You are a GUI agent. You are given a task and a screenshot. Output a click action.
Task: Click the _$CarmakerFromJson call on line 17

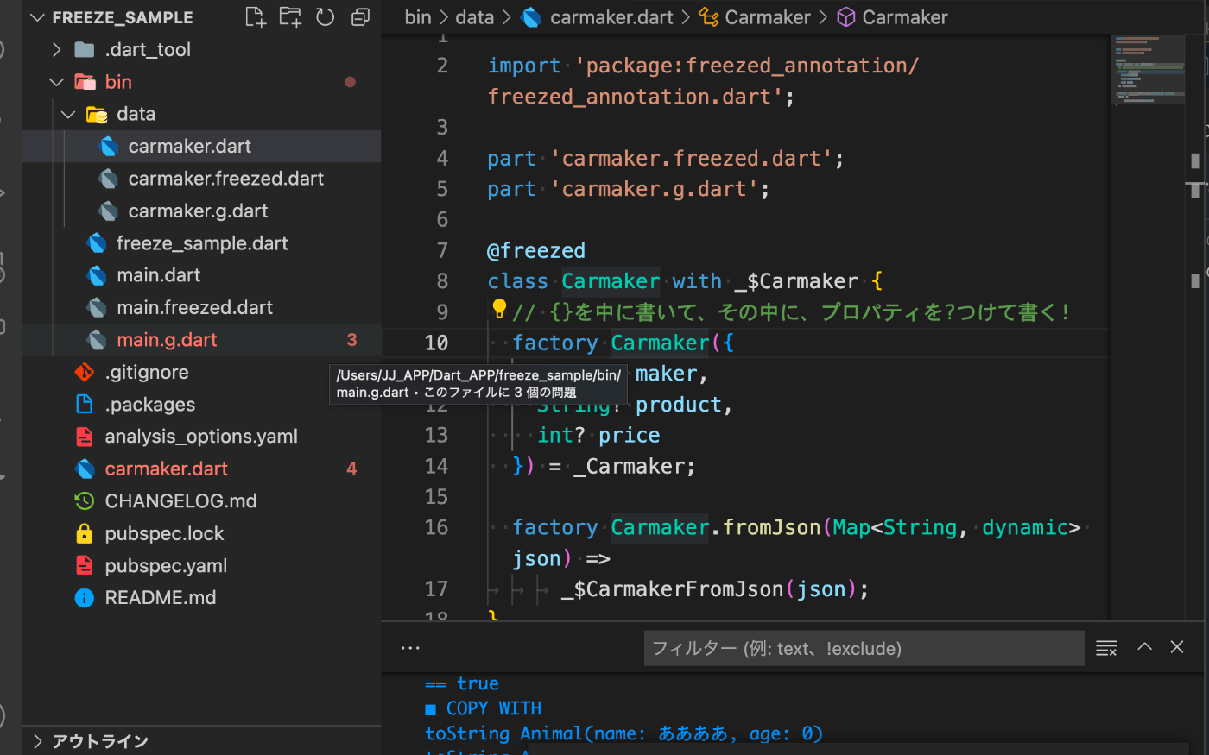pyautogui.click(x=672, y=589)
